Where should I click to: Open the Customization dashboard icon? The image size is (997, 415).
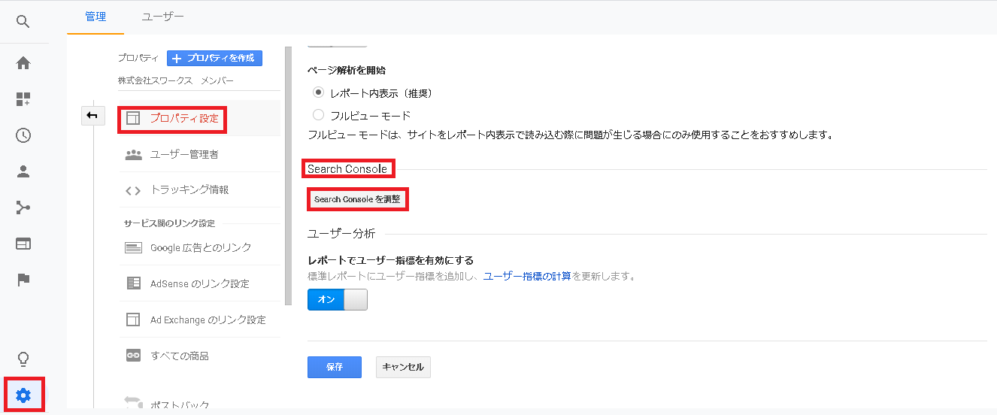point(23,99)
